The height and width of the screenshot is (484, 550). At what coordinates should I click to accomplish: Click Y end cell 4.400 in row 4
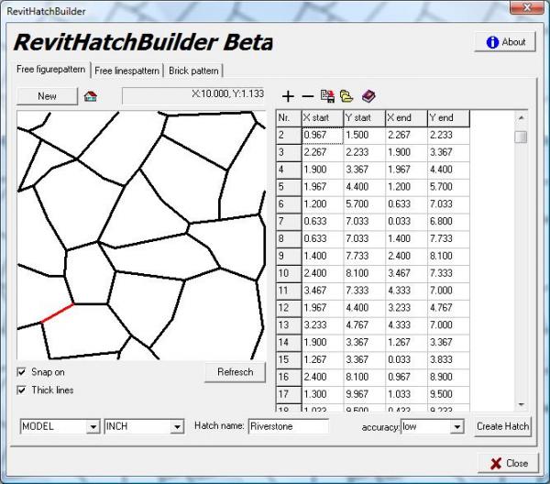point(448,170)
